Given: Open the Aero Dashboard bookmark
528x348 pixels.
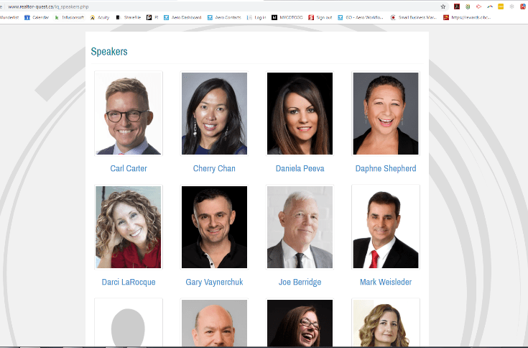Looking at the screenshot, I should (182, 17).
